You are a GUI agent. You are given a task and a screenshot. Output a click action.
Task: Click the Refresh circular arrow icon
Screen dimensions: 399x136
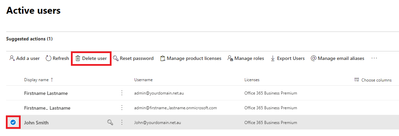[48, 58]
